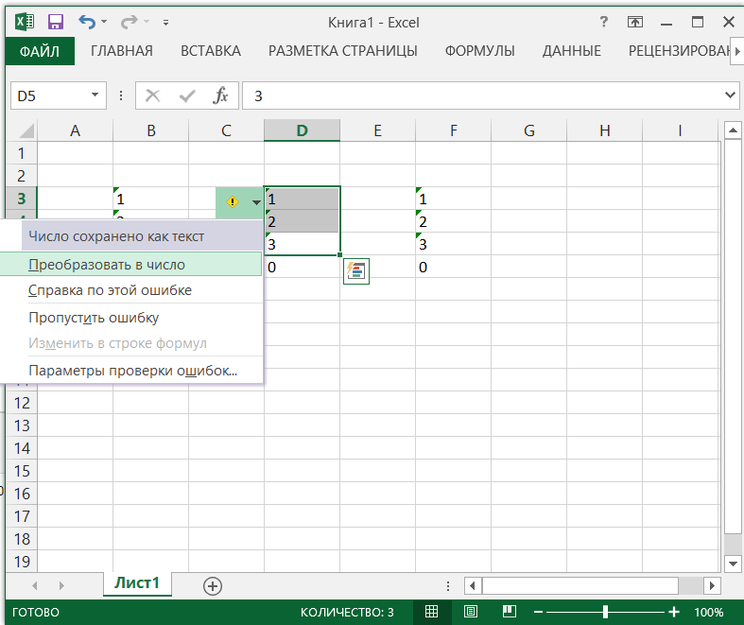Open zoom dialog via 100% label
744x625 pixels.
(x=708, y=612)
